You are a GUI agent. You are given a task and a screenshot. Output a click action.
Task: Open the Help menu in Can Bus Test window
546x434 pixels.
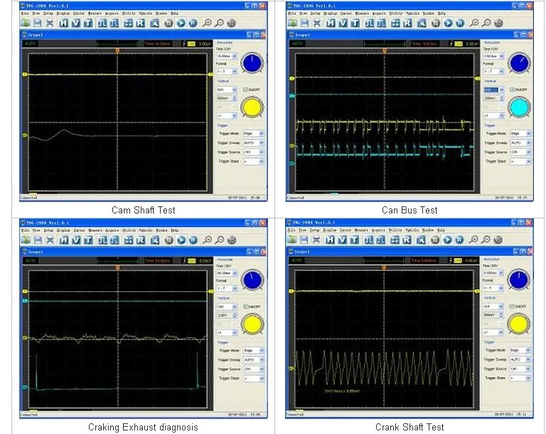coord(441,14)
